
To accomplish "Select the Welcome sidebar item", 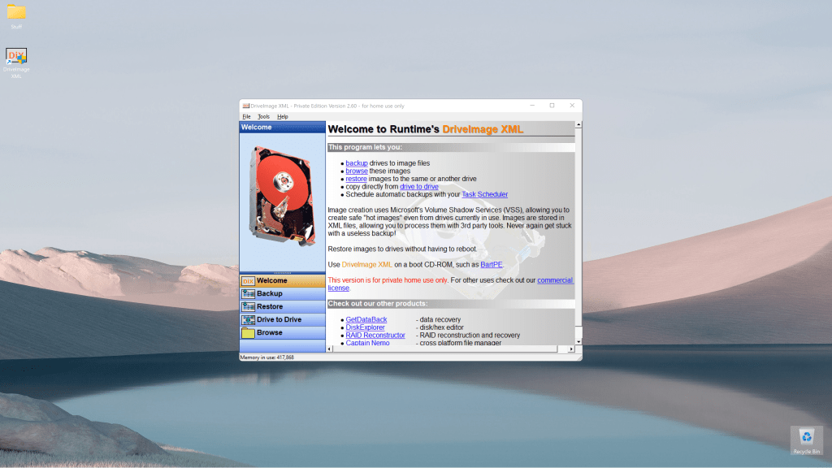I will coord(282,280).
